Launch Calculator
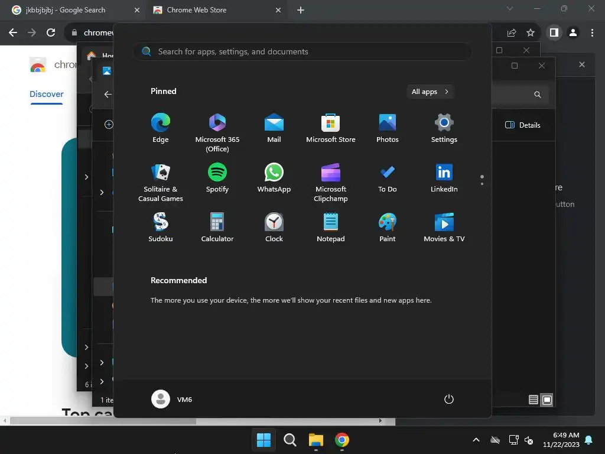Viewport: 605px width, 454px height. point(217,228)
